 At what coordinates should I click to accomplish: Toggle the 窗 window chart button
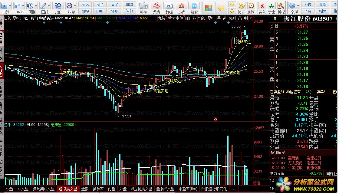point(225,18)
